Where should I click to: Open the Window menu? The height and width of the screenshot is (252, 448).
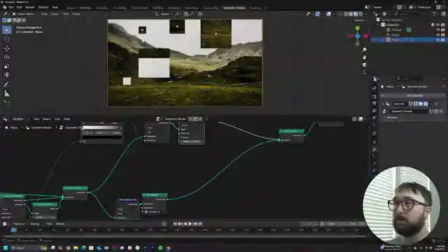click(x=43, y=7)
